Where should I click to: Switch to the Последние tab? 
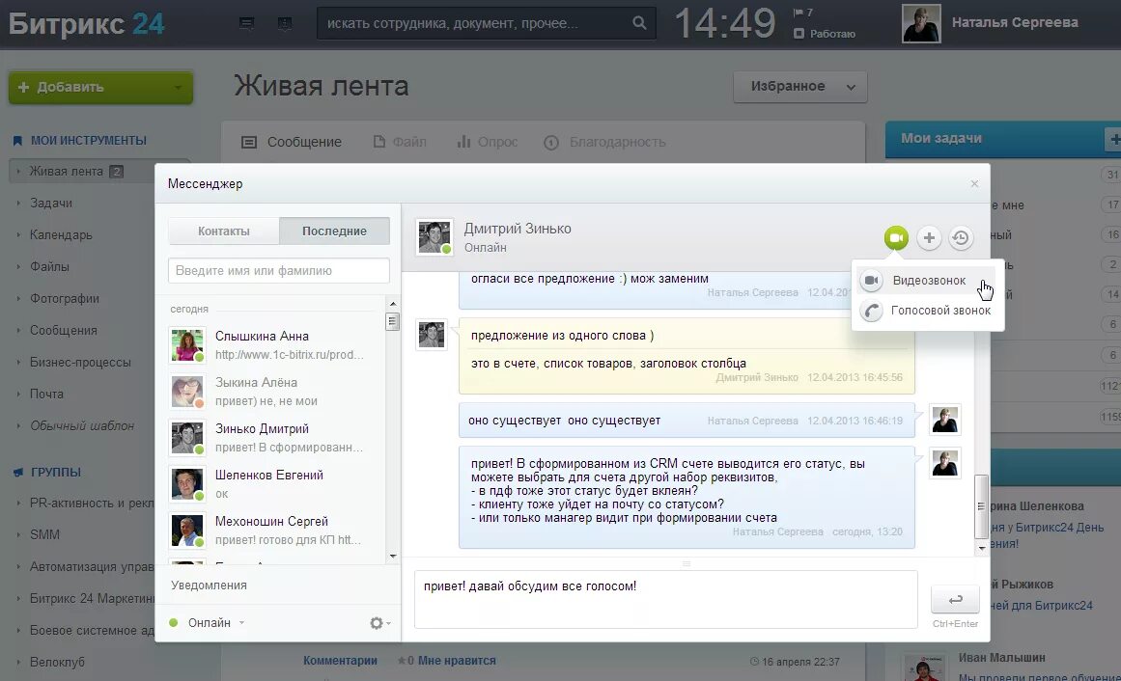tap(334, 232)
